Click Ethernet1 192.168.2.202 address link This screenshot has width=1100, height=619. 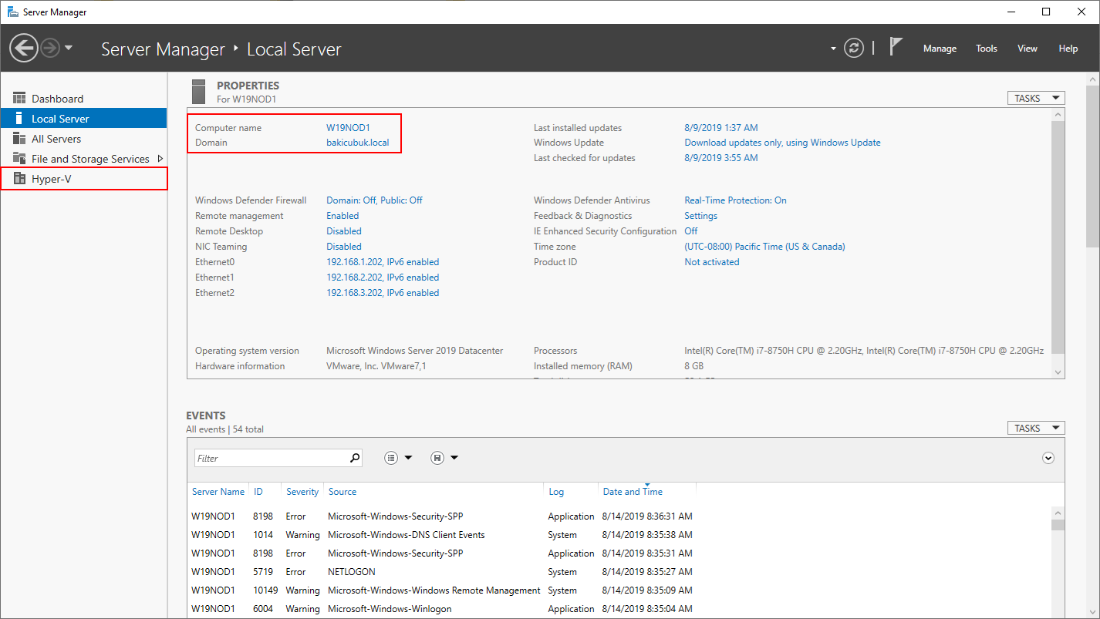pos(383,278)
